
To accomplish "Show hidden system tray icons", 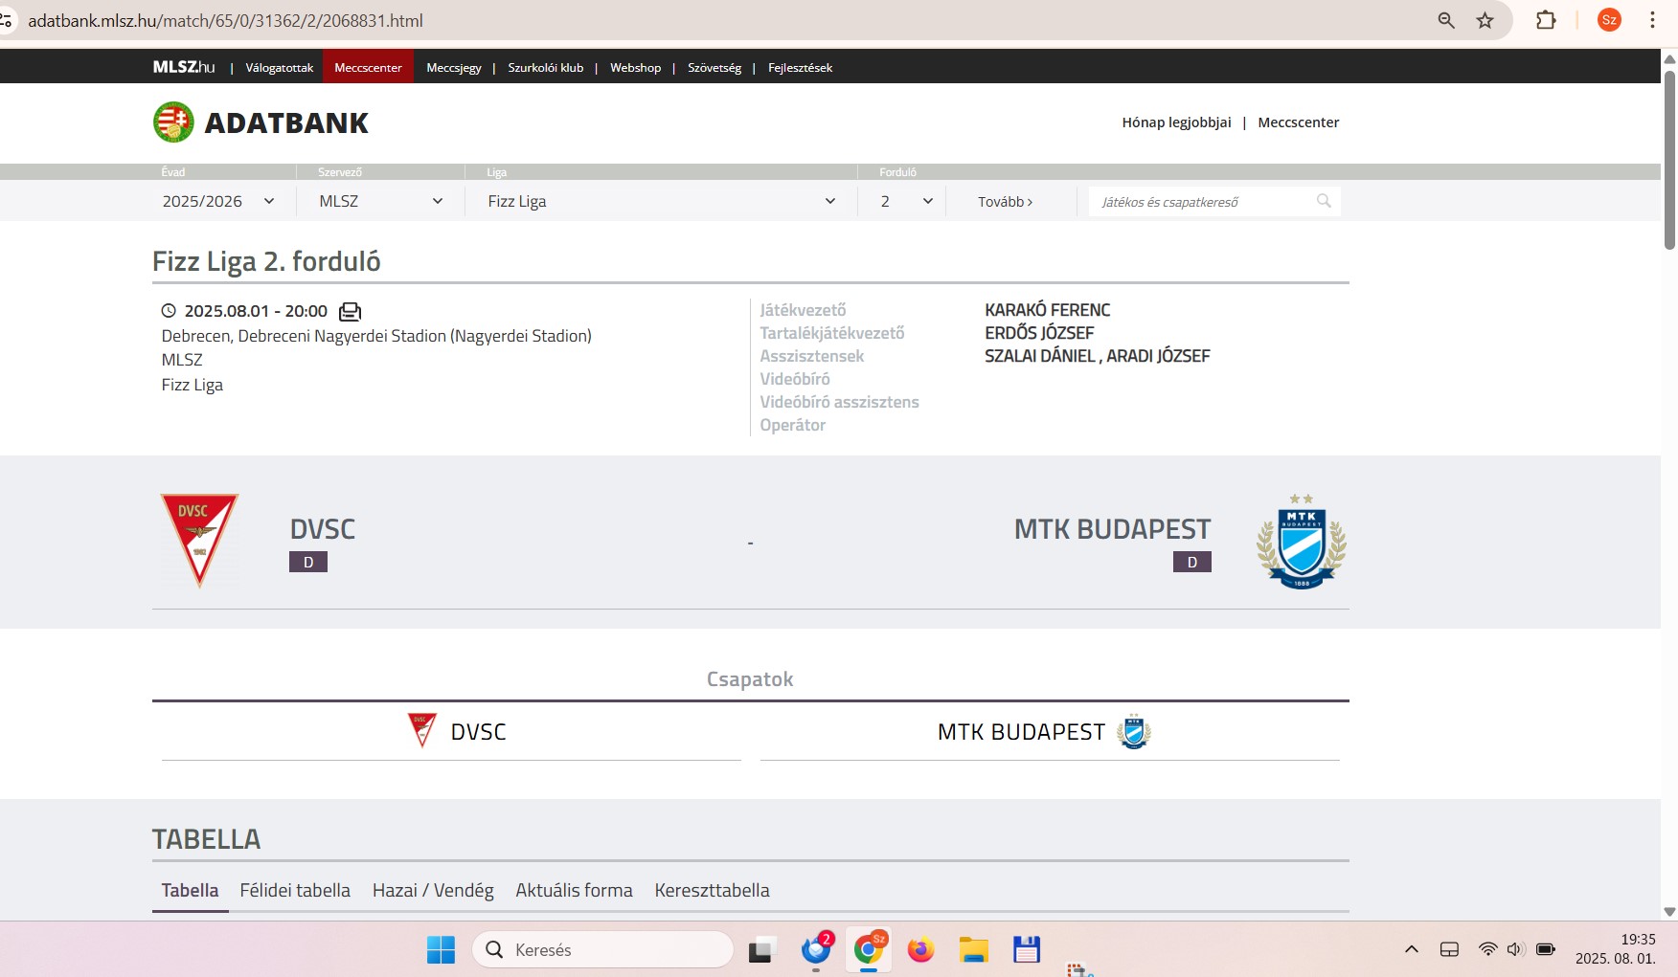I will pyautogui.click(x=1411, y=949).
